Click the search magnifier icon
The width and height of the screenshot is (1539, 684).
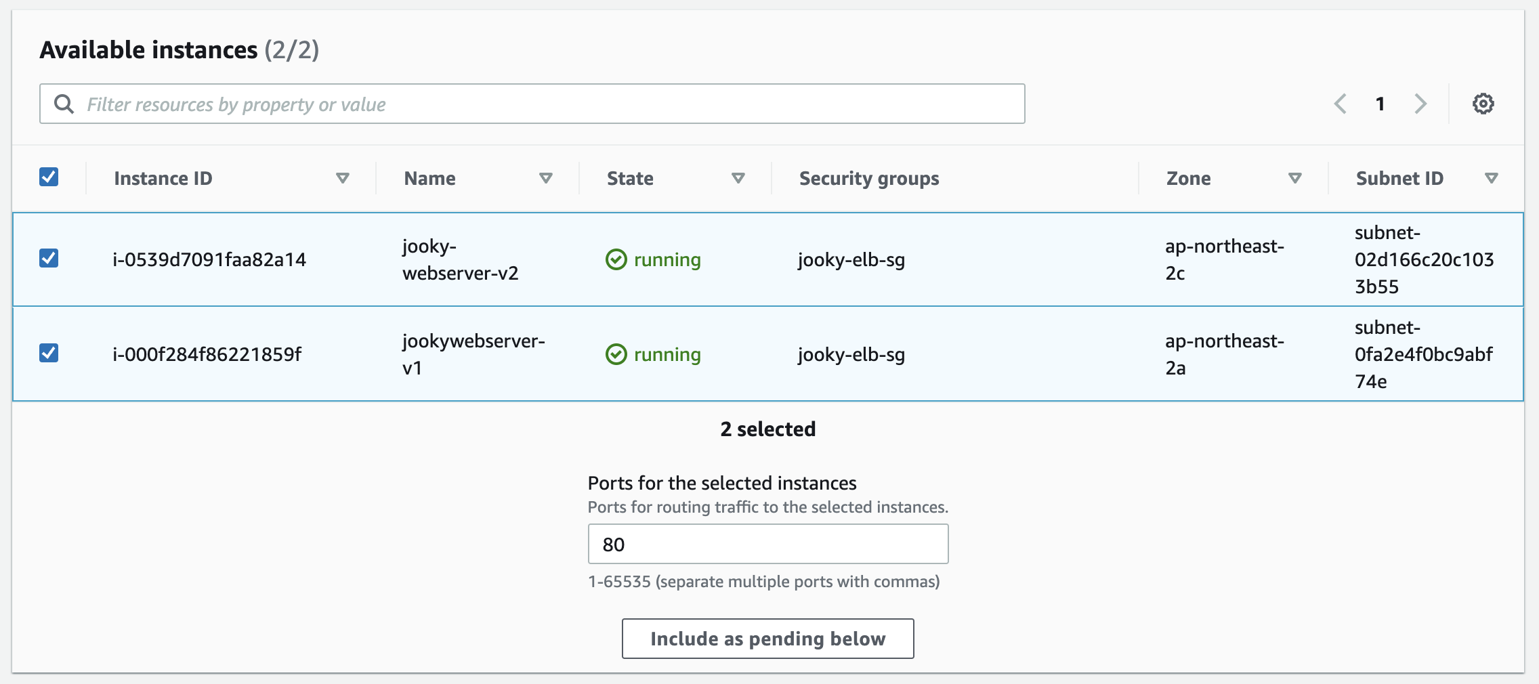(x=64, y=104)
